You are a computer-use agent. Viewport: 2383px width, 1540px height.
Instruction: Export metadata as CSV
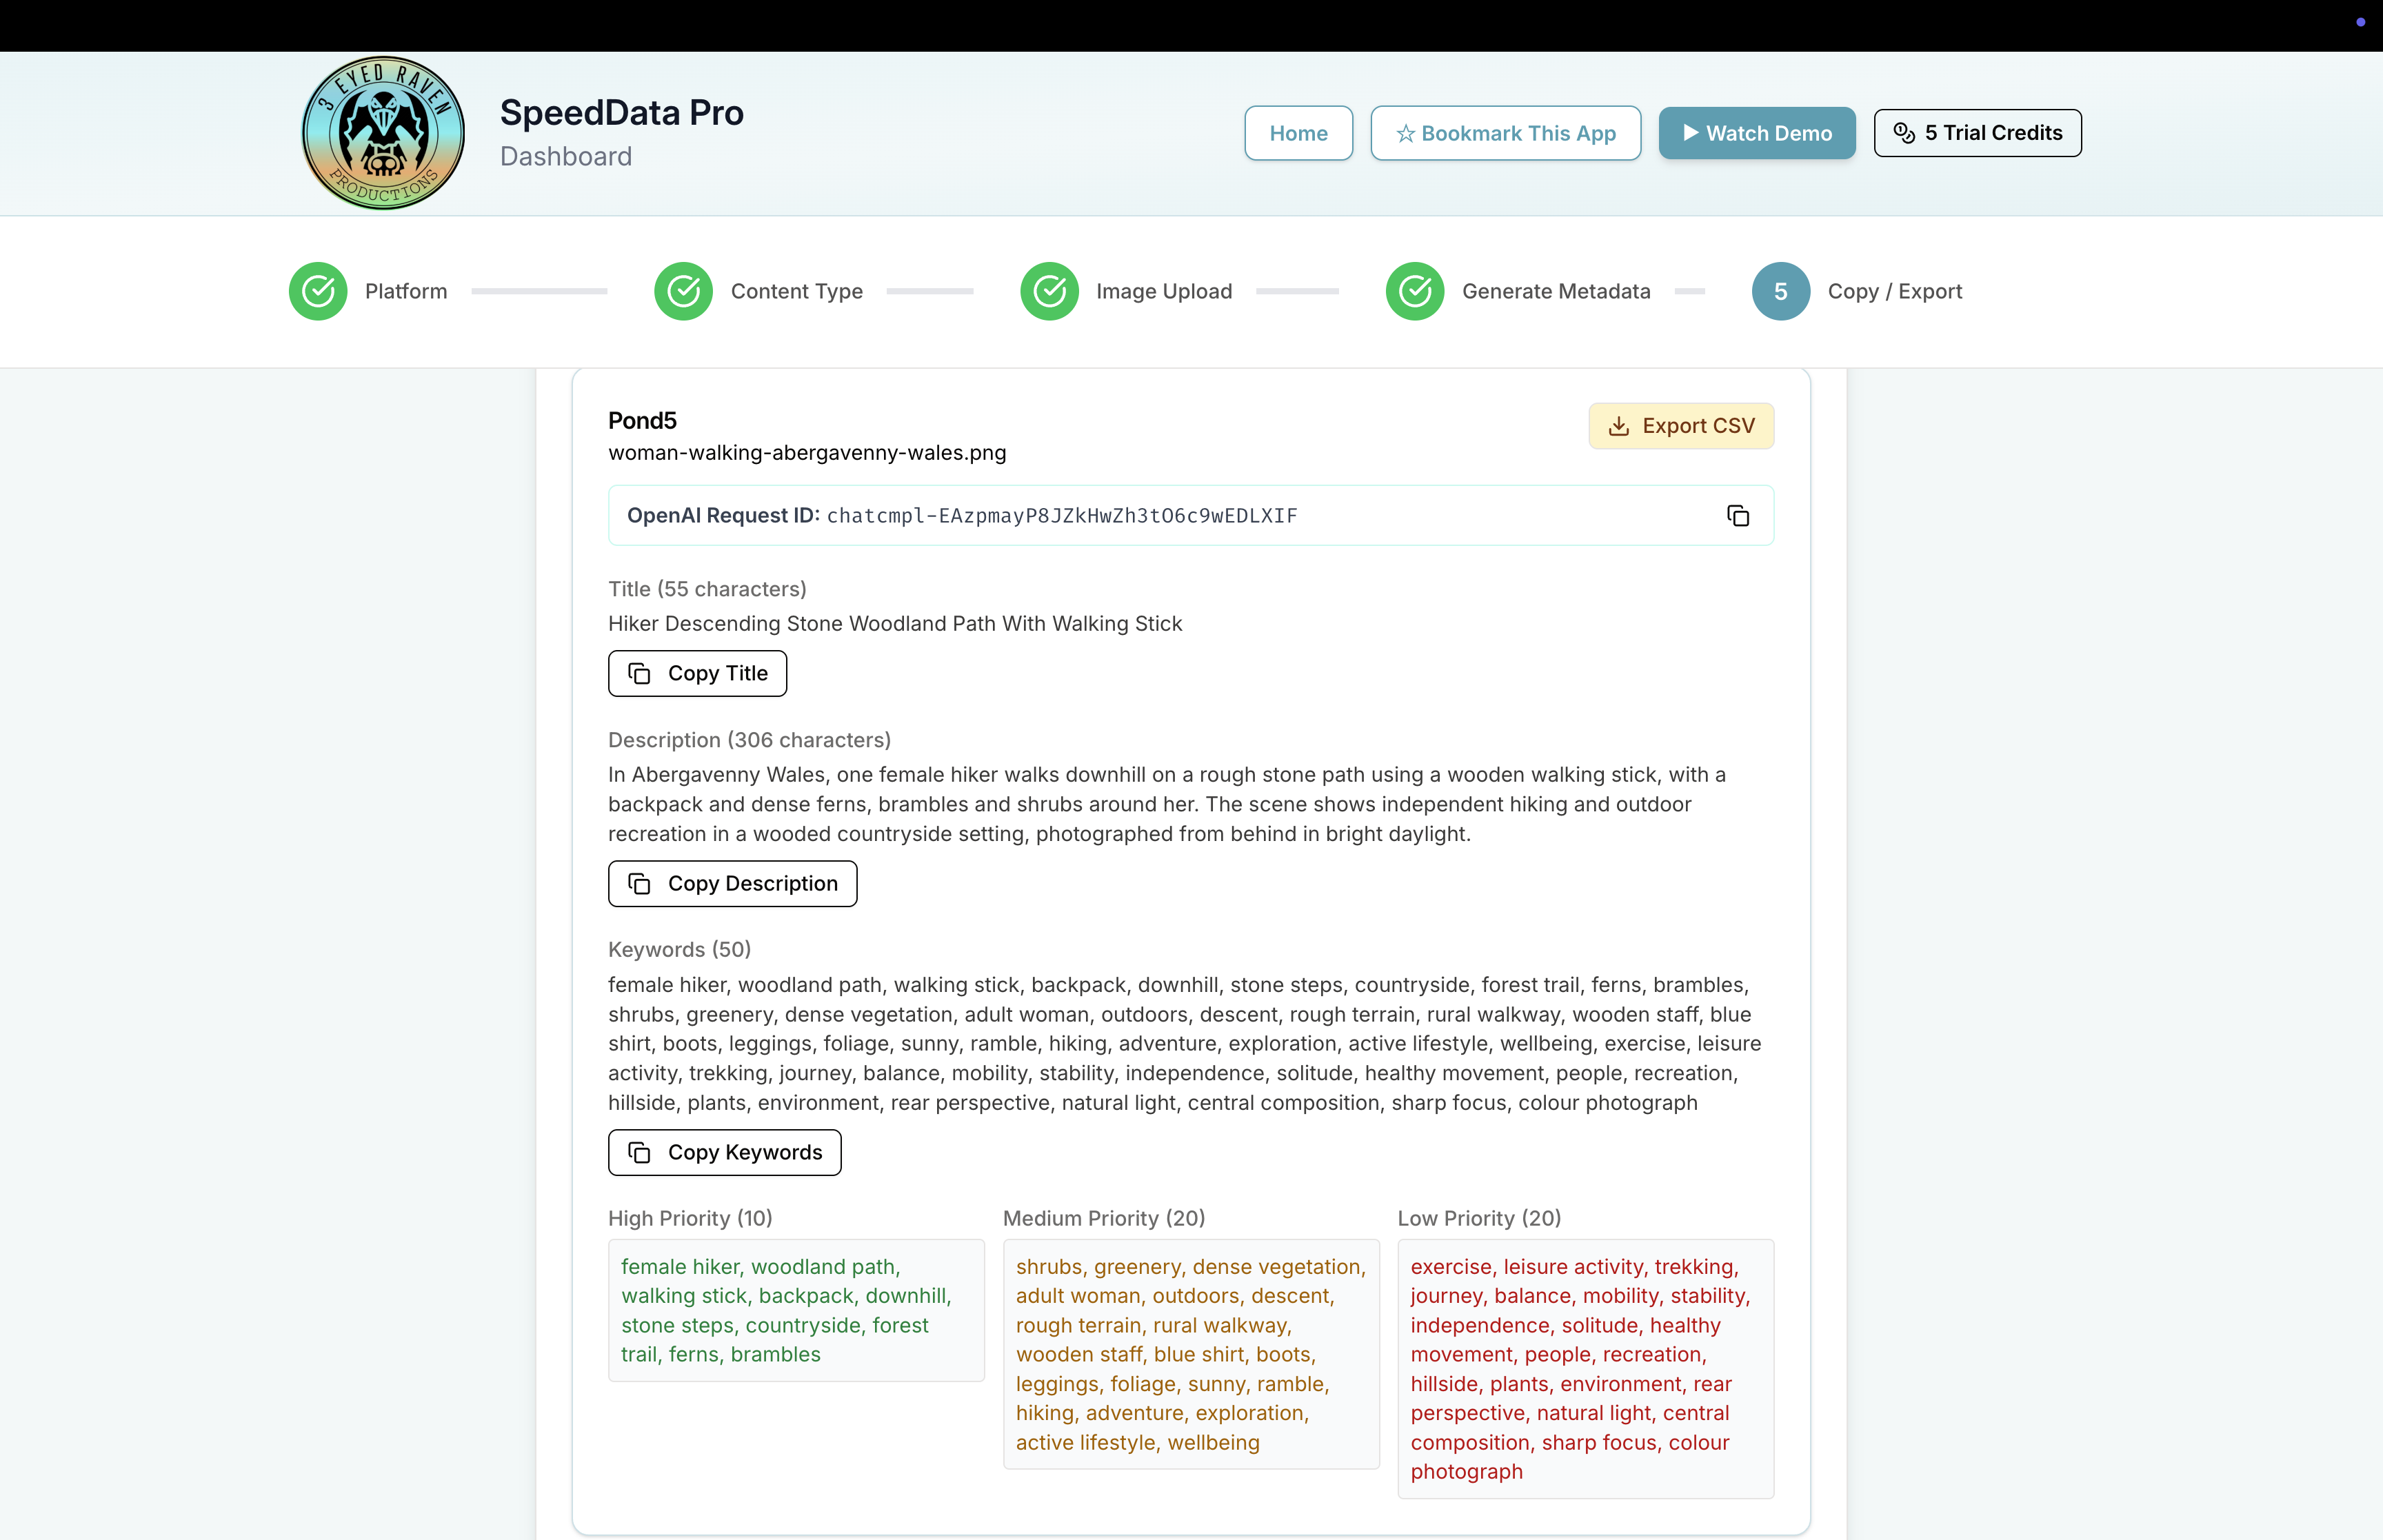1681,426
